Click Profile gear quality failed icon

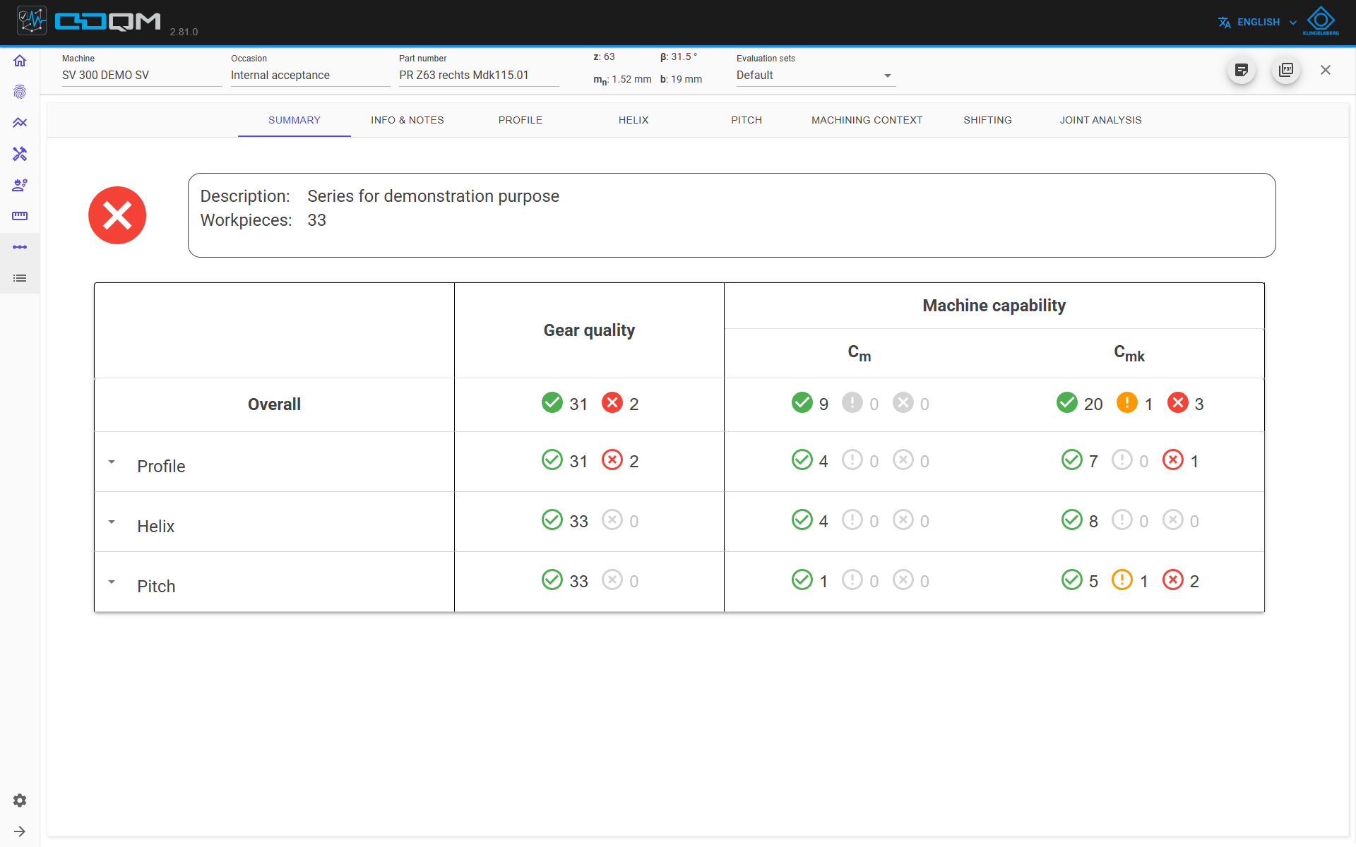tap(612, 459)
